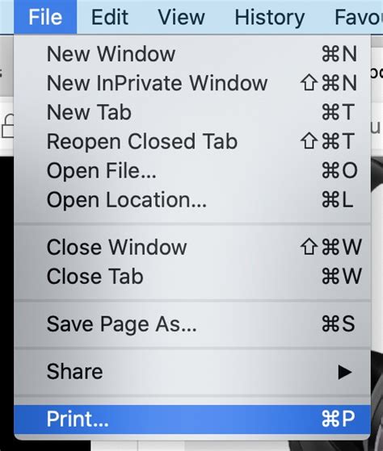Open the Edit menu
This screenshot has width=383, height=451.
[x=110, y=17]
